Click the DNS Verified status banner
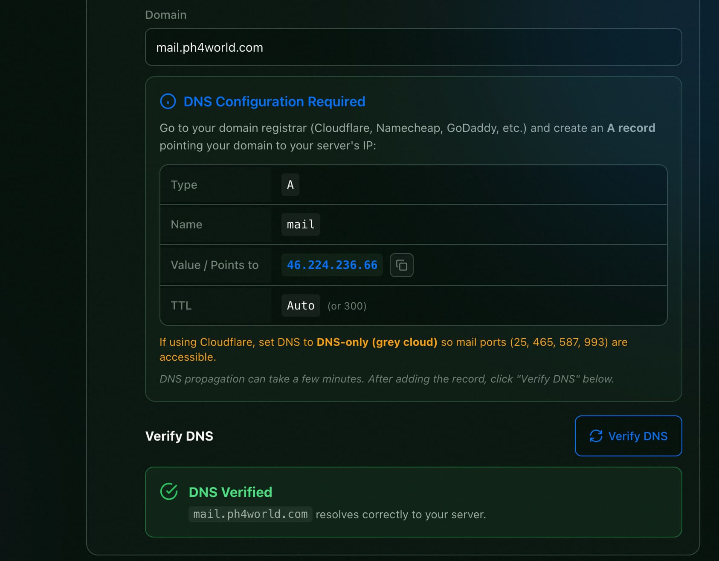719x561 pixels. [414, 502]
